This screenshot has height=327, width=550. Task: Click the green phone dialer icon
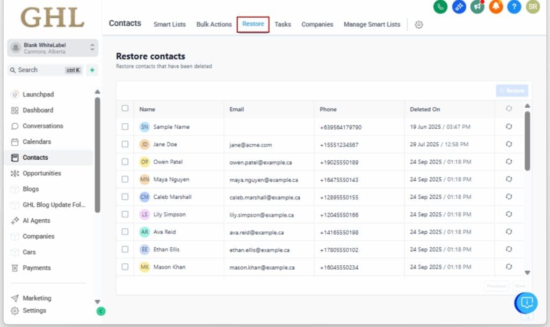pyautogui.click(x=440, y=7)
